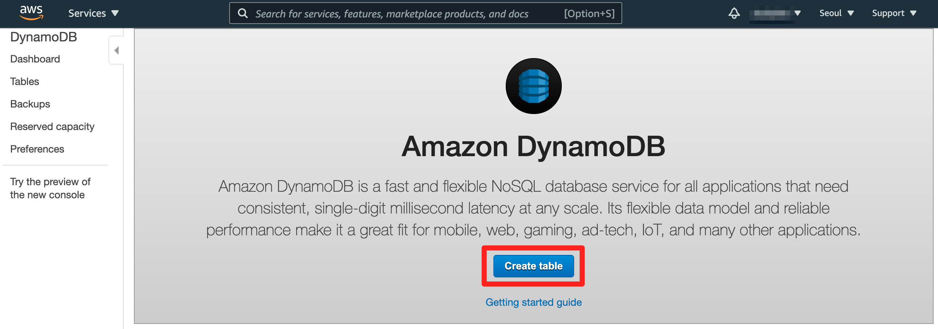Open Dashboard in the sidebar

coord(35,59)
